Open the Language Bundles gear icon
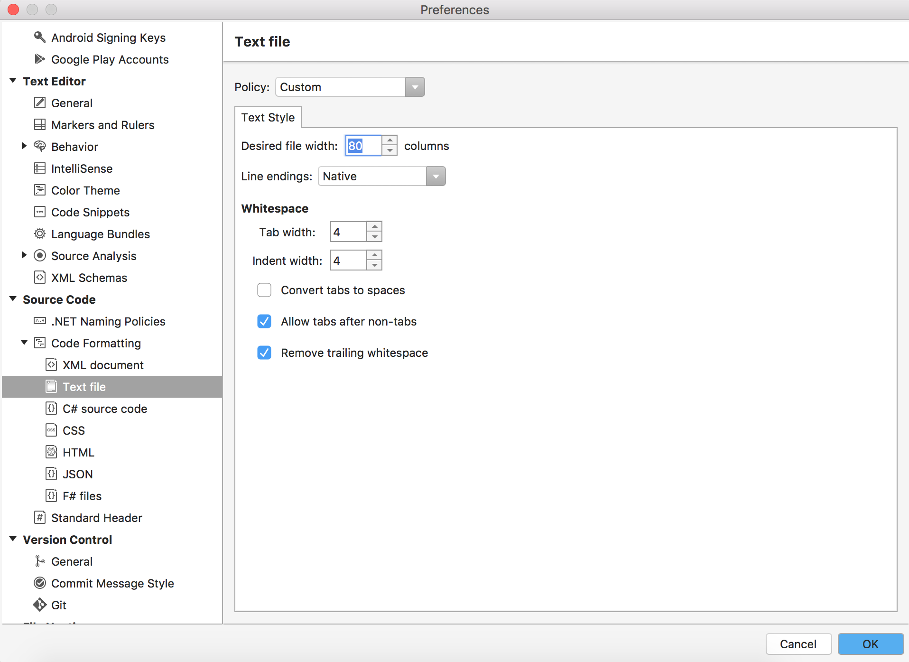 (x=40, y=233)
